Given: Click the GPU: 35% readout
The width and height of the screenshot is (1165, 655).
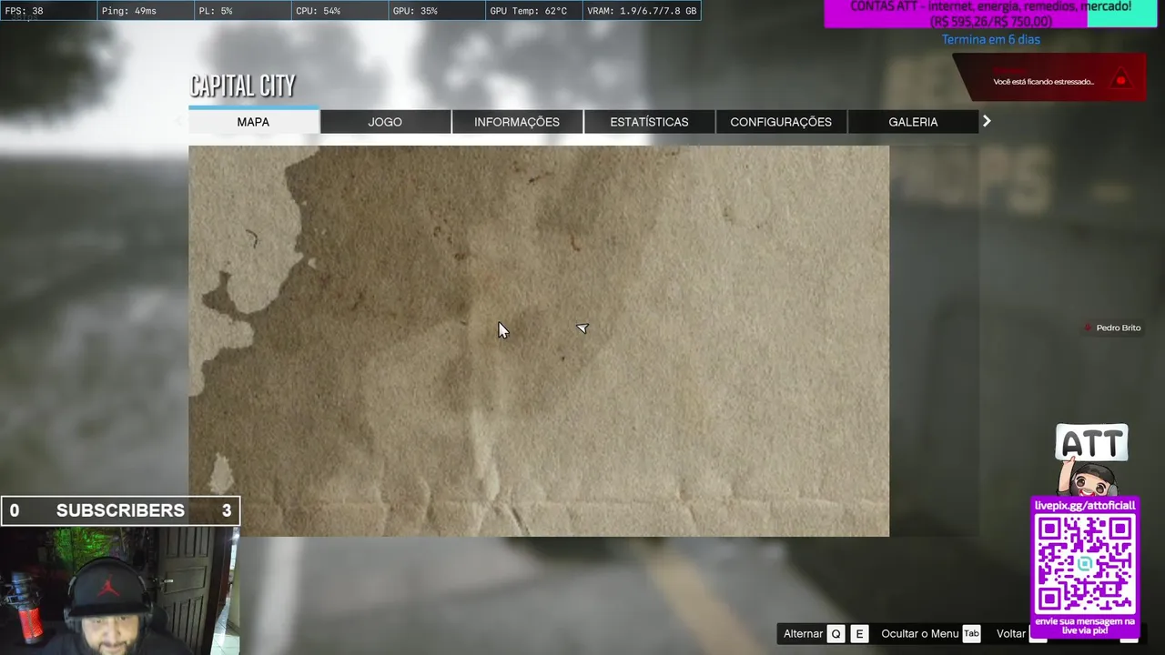Looking at the screenshot, I should tap(437, 11).
